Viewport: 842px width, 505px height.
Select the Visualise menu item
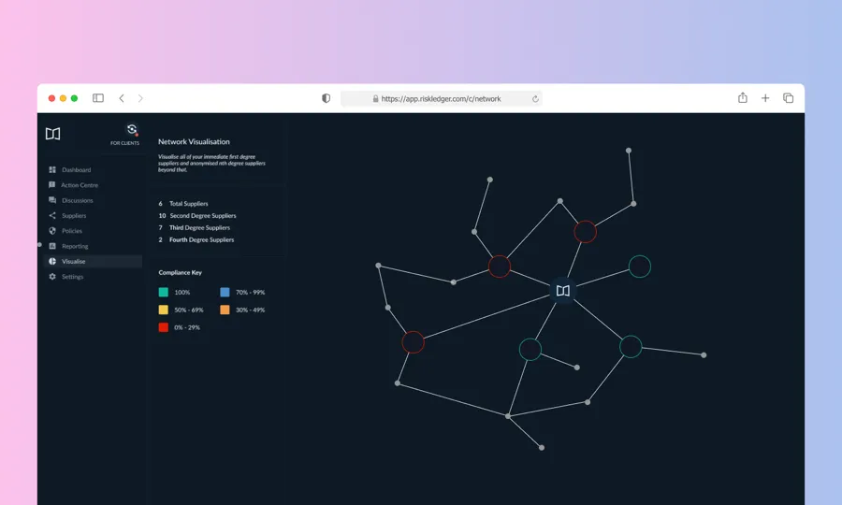point(93,261)
